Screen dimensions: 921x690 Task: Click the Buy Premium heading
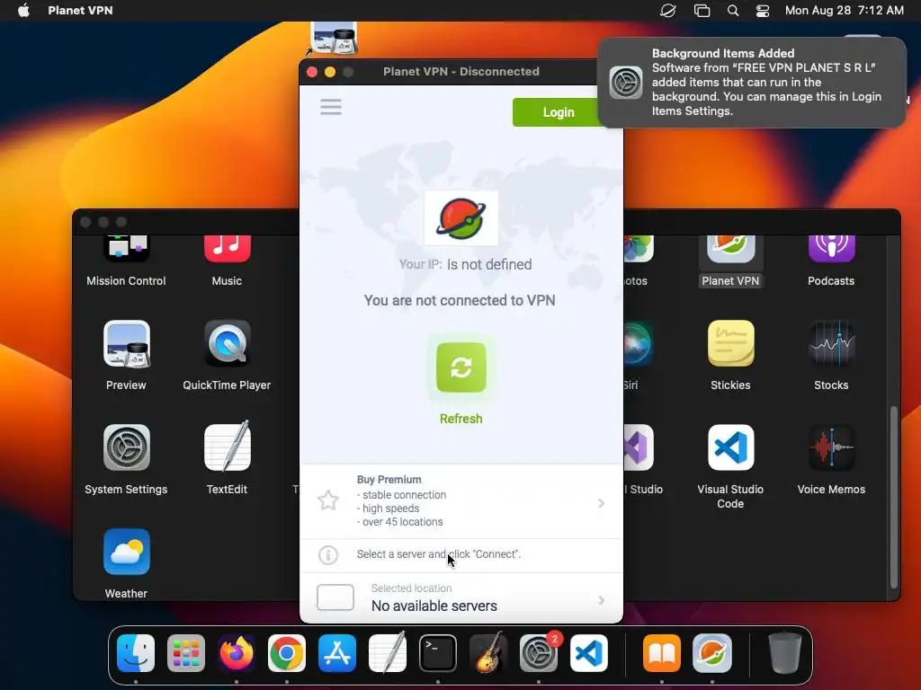pyautogui.click(x=389, y=480)
